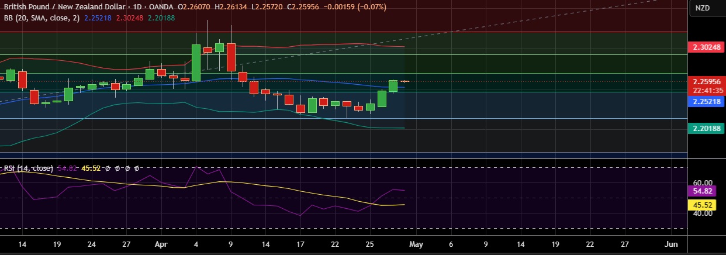This screenshot has height=255, width=726.
Task: Click the 40.00 level on RSI scale
Action: point(703,213)
